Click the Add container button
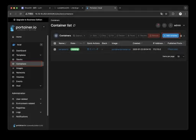196x140 pixels. pyautogui.click(x=171, y=36)
